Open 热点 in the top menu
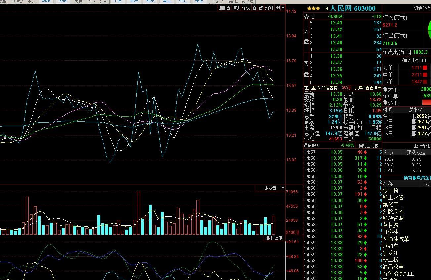 point(91,2)
